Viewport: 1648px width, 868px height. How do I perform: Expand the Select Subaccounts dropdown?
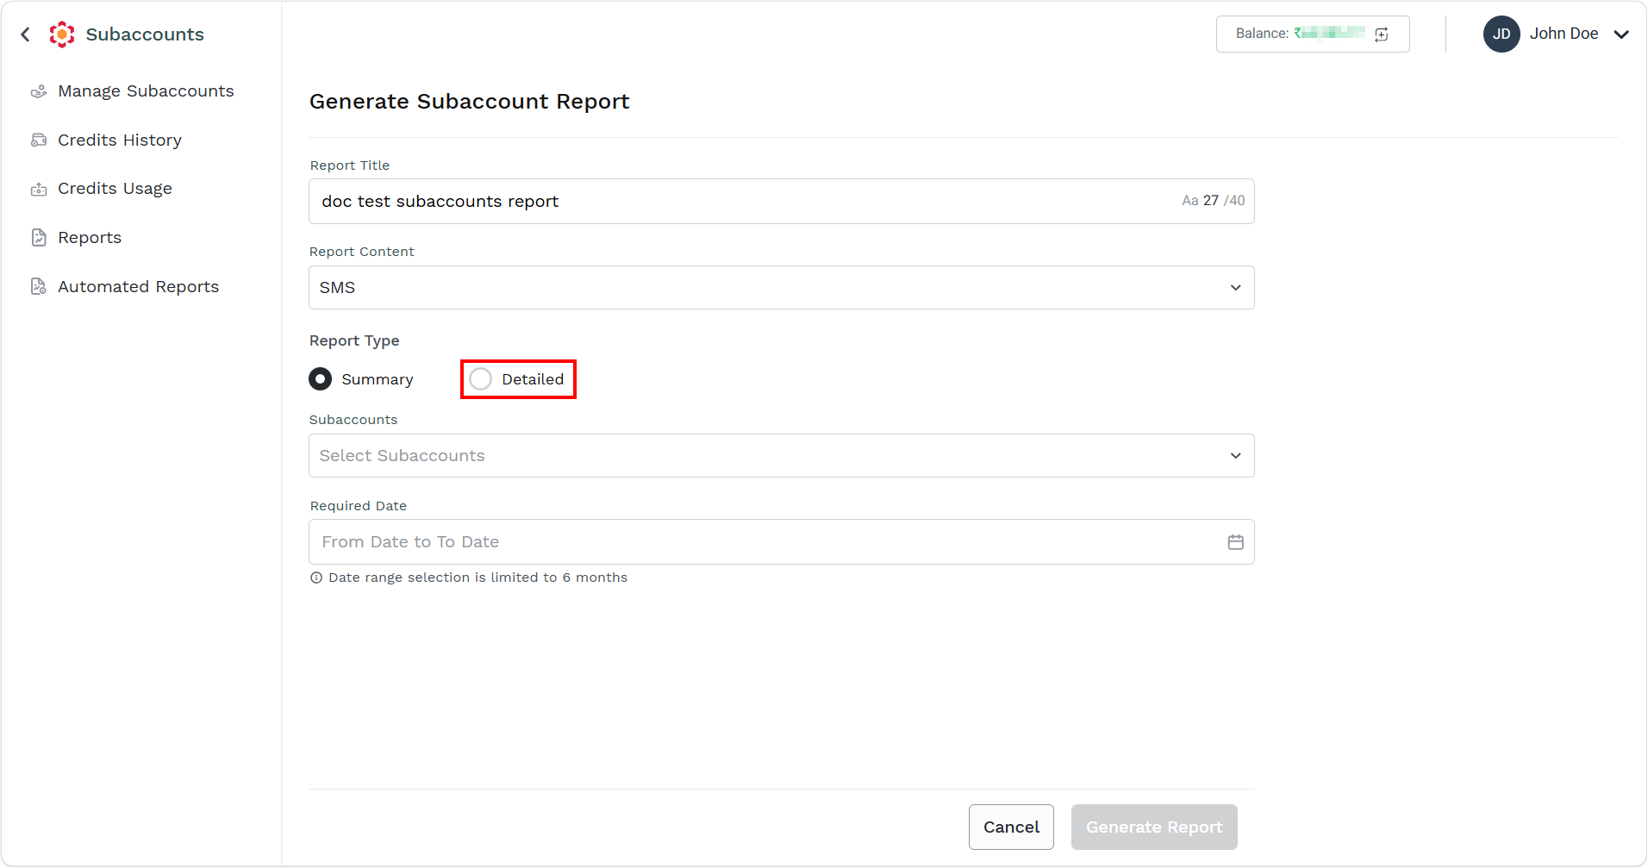[781, 456]
